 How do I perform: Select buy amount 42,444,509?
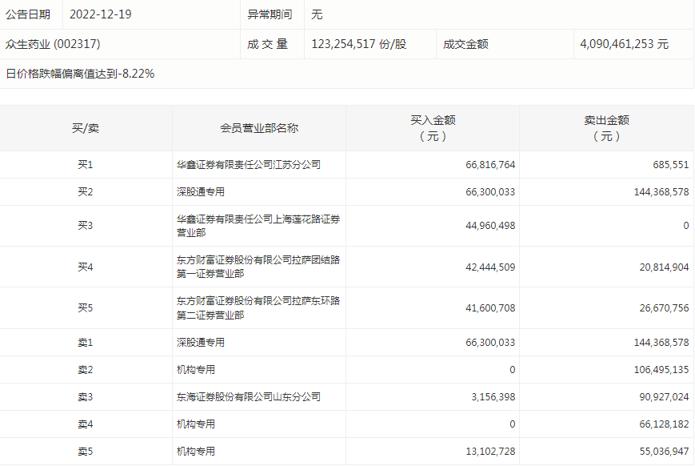[x=490, y=267]
